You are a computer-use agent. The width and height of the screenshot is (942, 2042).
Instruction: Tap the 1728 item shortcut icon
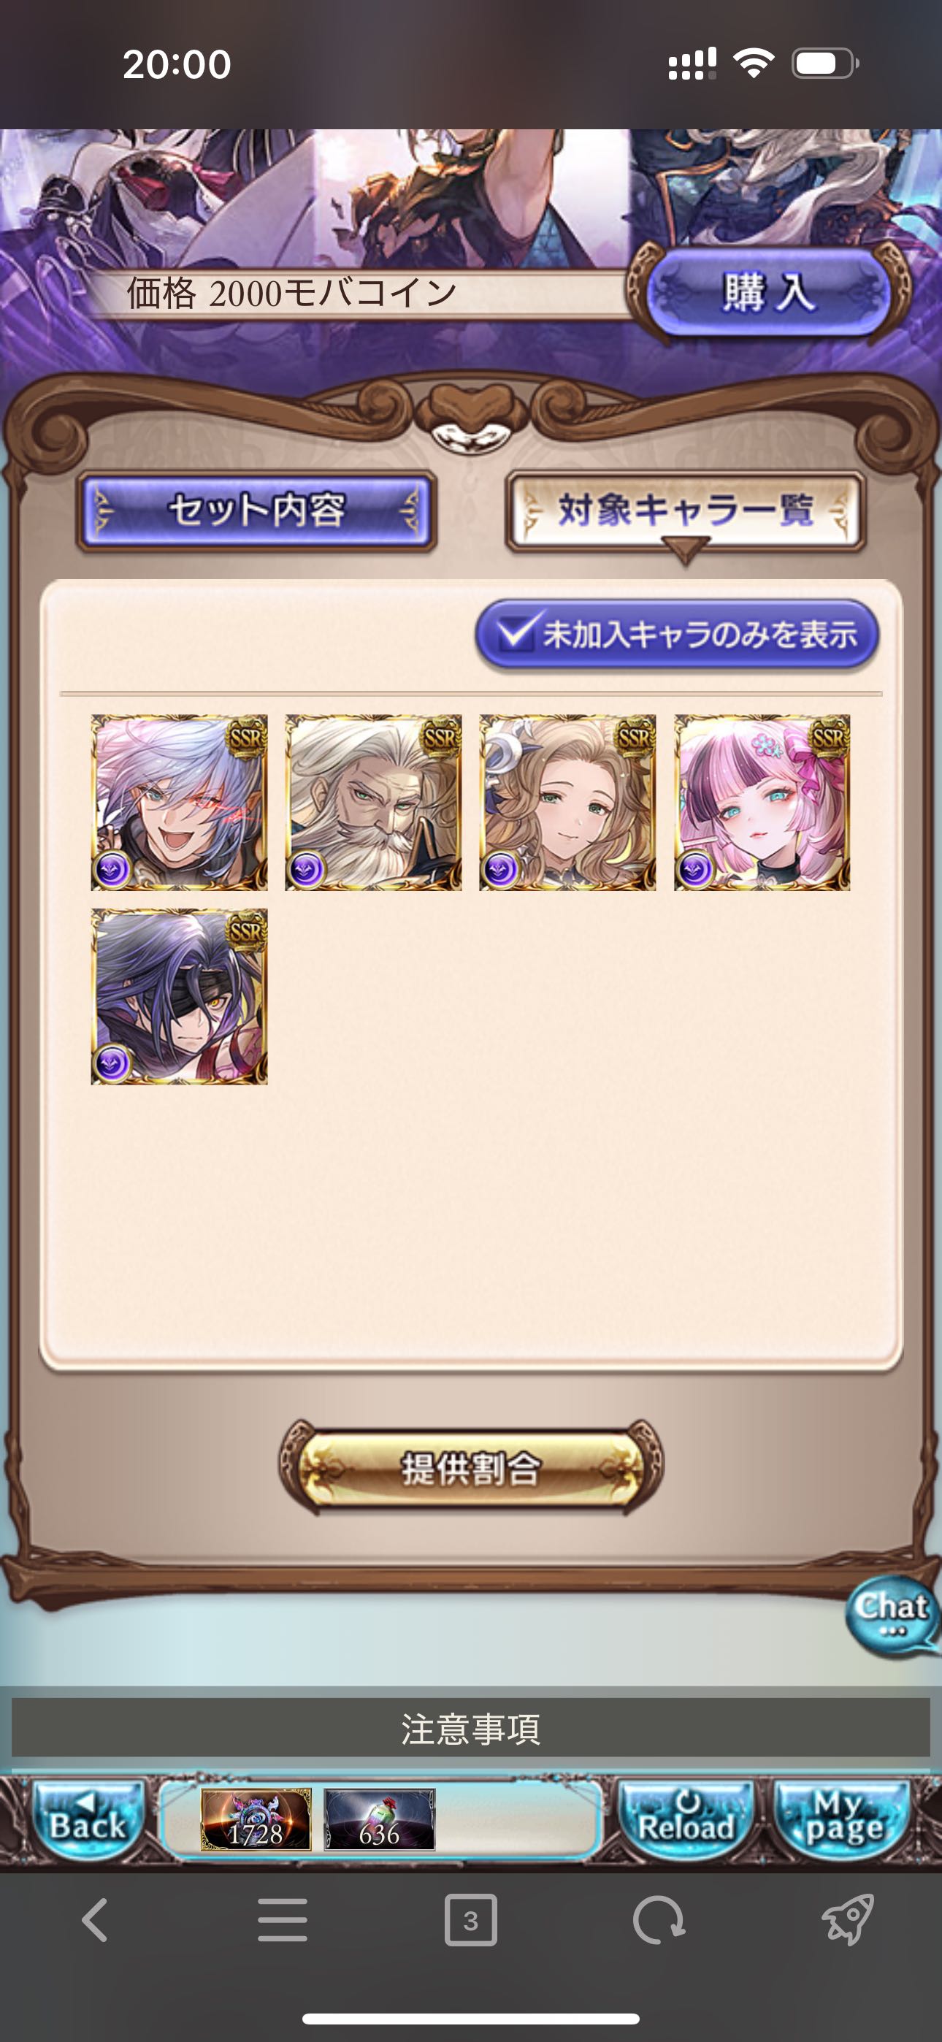click(x=256, y=1819)
